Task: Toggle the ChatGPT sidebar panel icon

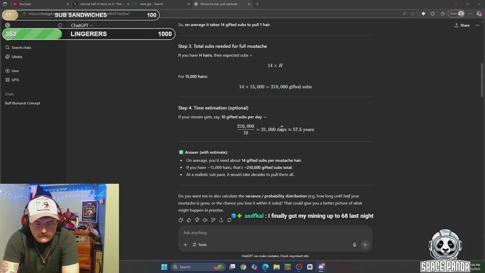Action: pyautogui.click(x=60, y=25)
